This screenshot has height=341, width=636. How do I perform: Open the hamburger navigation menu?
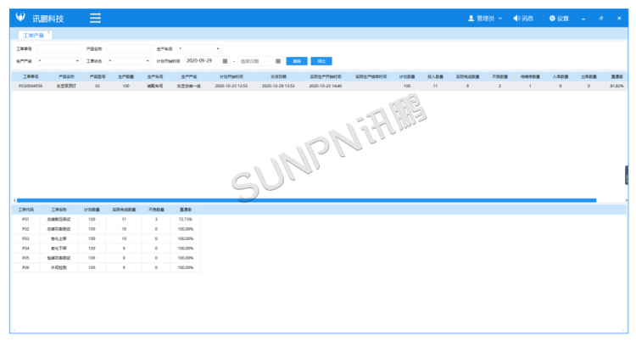pos(95,18)
